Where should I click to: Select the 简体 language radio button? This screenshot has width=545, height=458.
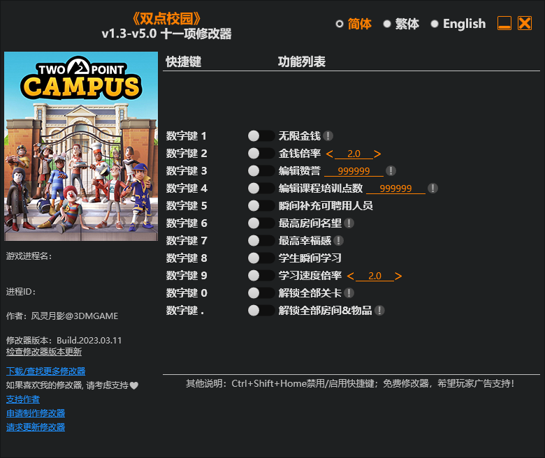click(x=340, y=24)
